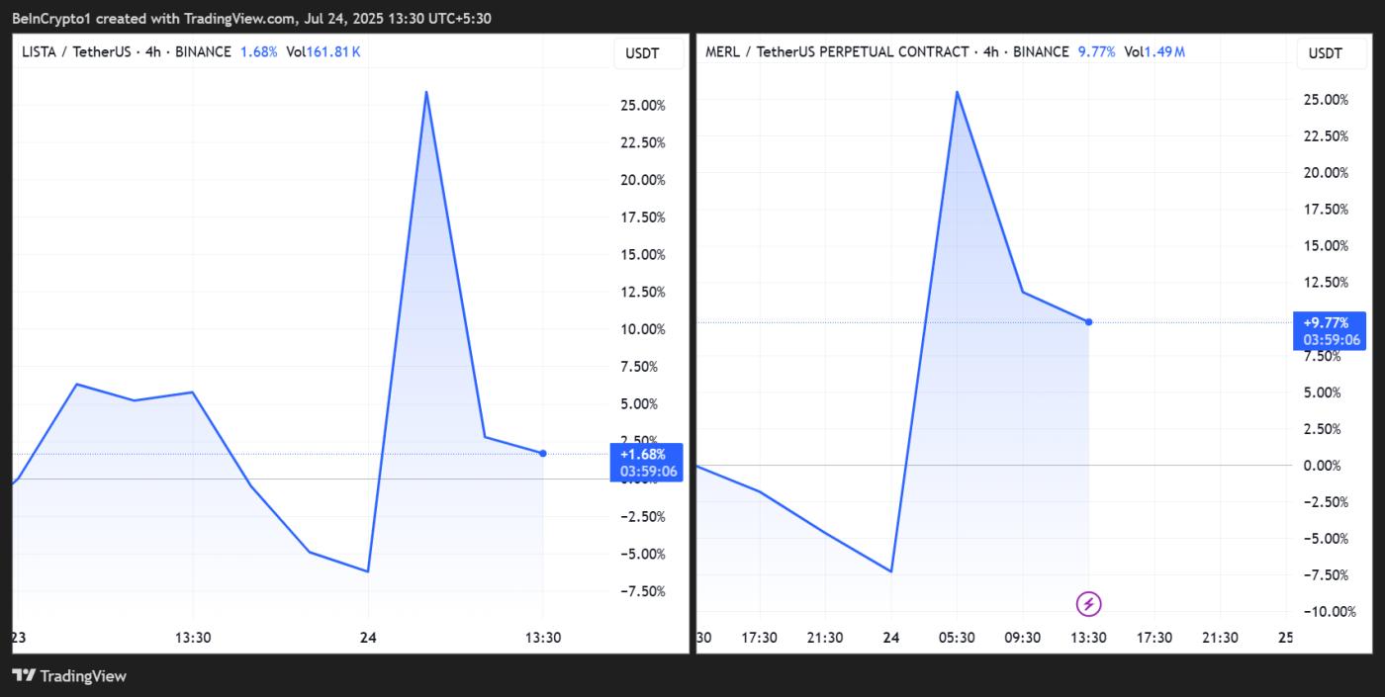This screenshot has width=1385, height=697.
Task: Click the MERL / TetherUS PERPETUAL CONTRACT title
Action: 837,51
